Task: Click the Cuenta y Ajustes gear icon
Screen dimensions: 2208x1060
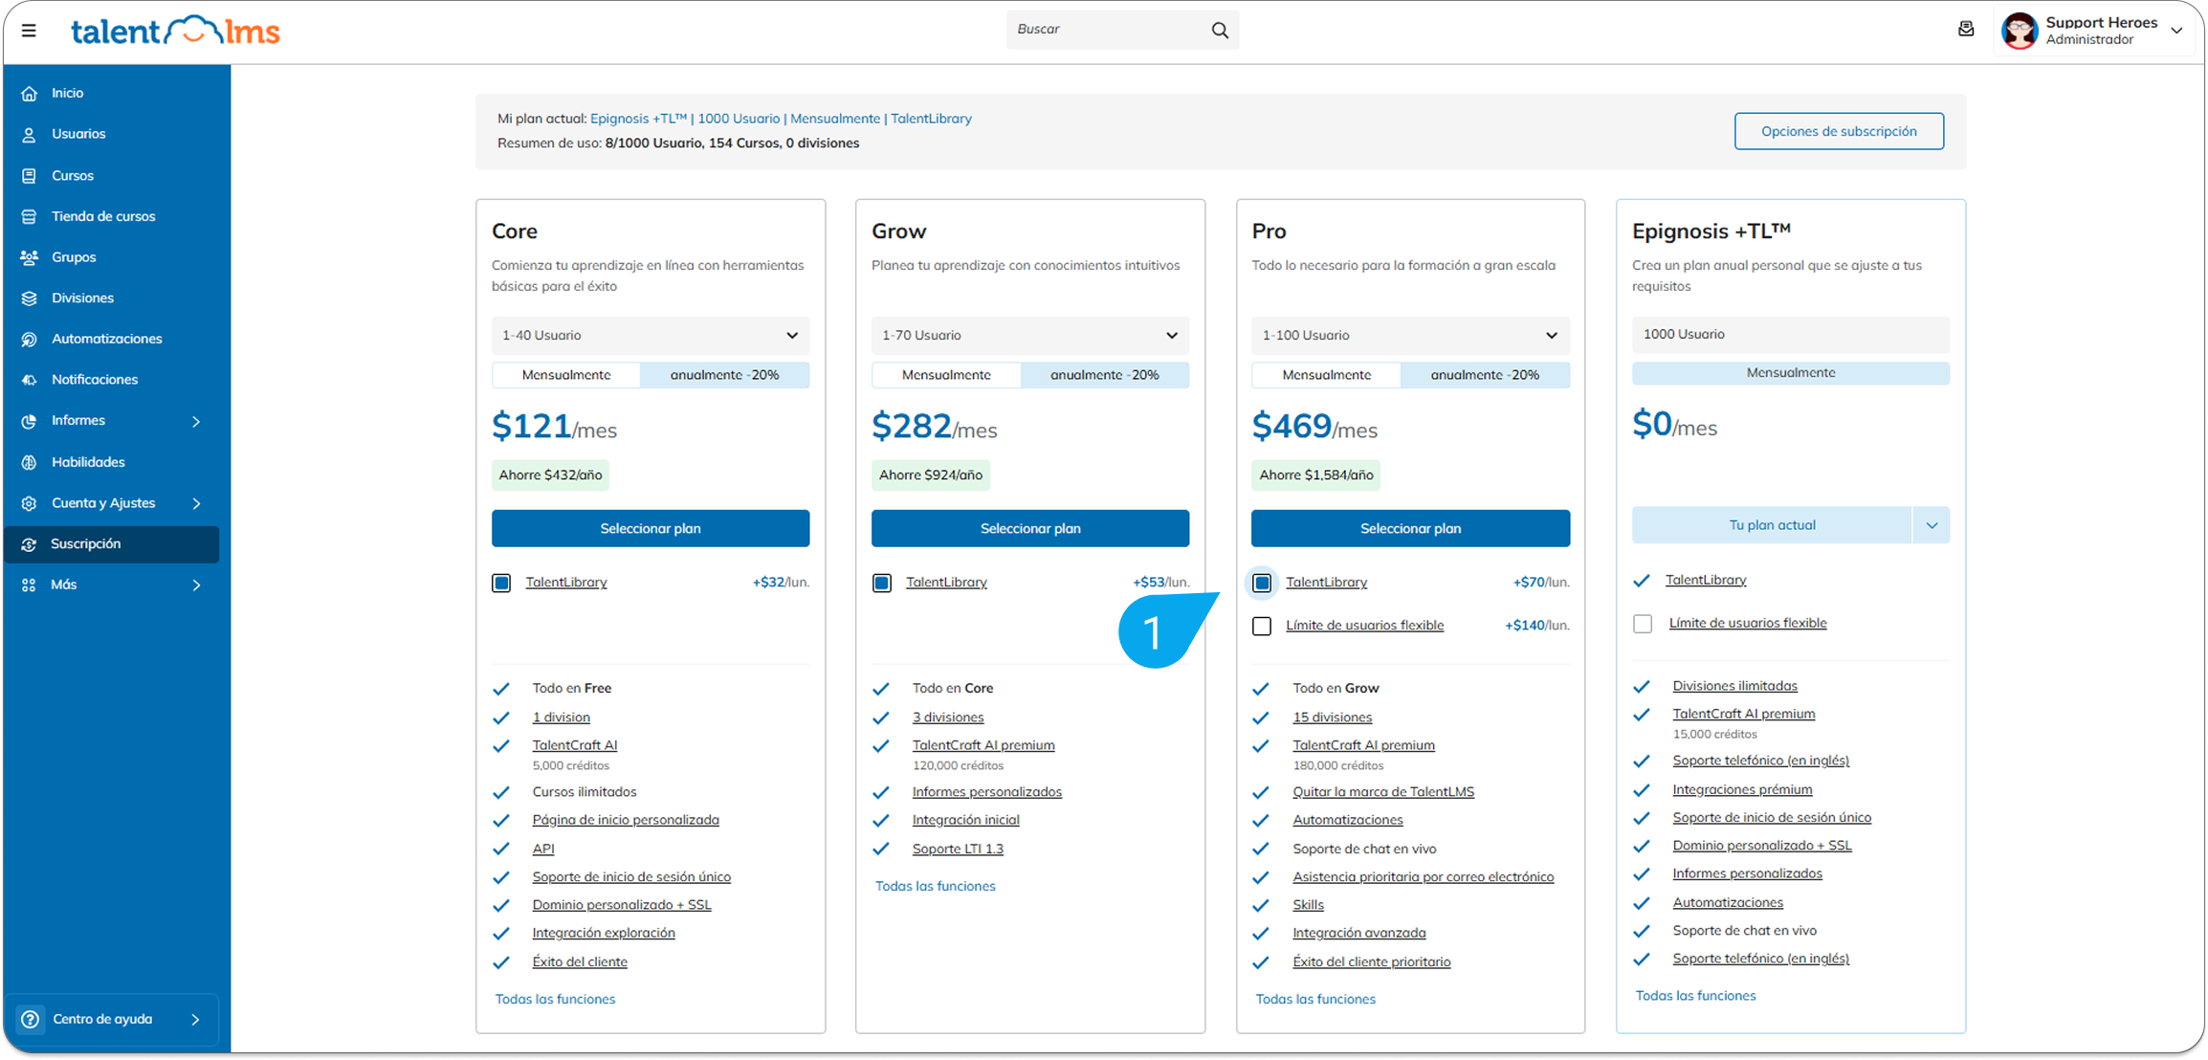Action: click(30, 503)
